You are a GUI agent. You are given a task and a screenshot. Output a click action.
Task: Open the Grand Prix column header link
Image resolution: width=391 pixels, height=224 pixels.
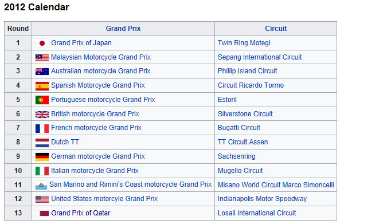[x=123, y=29]
